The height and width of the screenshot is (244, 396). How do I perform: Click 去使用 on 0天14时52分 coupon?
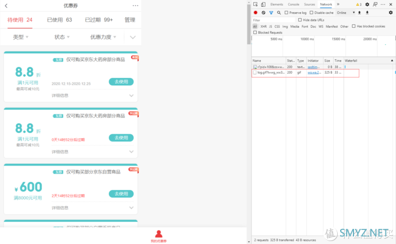tap(121, 138)
